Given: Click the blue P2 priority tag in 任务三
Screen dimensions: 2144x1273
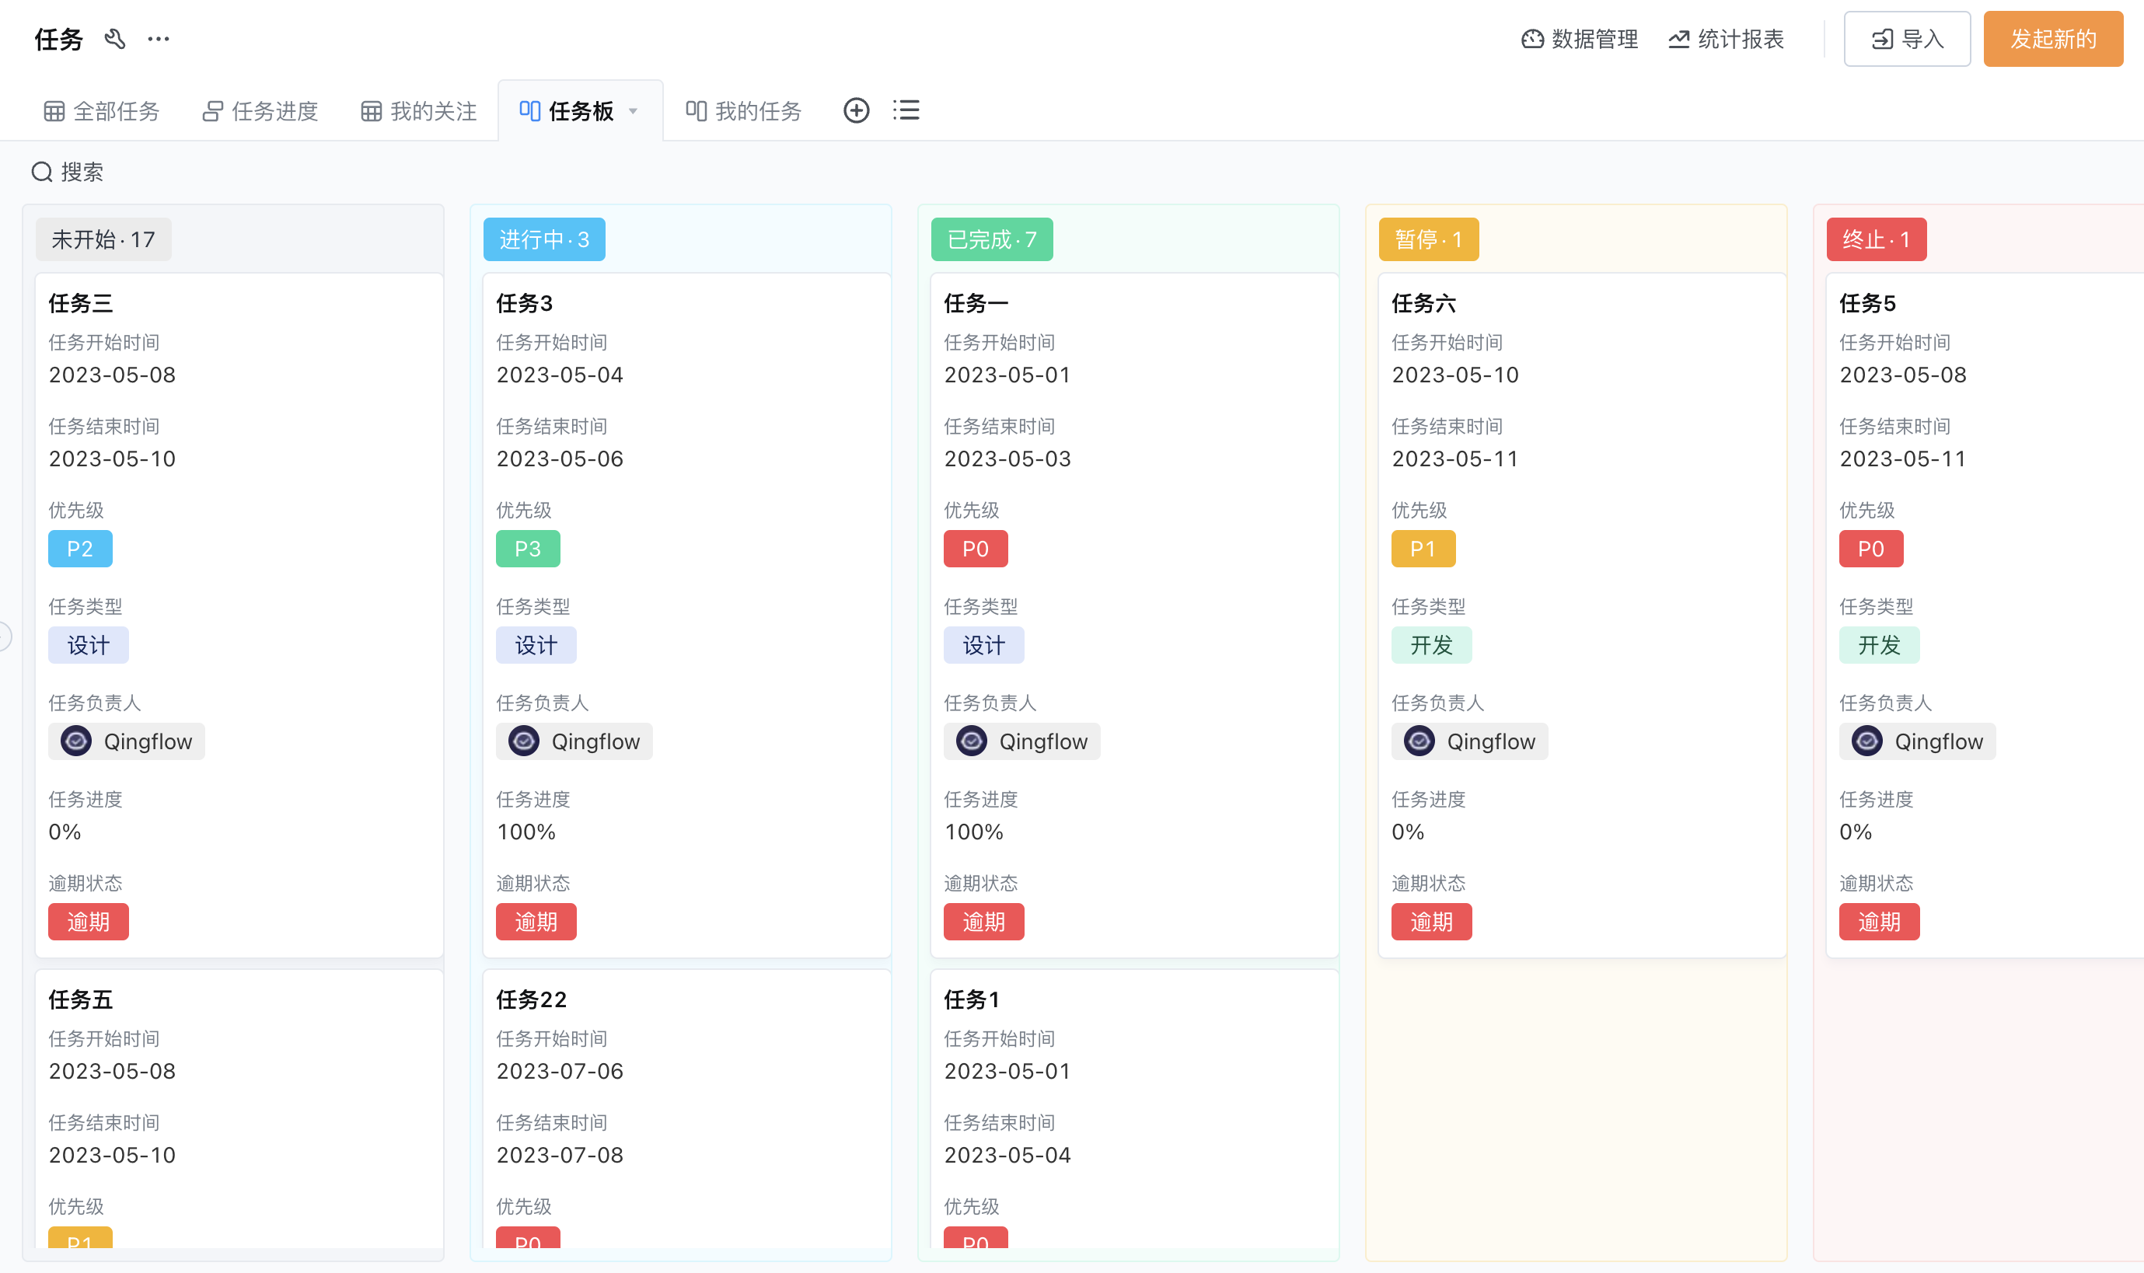Looking at the screenshot, I should 80,549.
